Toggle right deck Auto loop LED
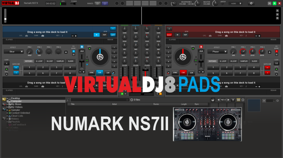 pyautogui.click(x=276, y=69)
